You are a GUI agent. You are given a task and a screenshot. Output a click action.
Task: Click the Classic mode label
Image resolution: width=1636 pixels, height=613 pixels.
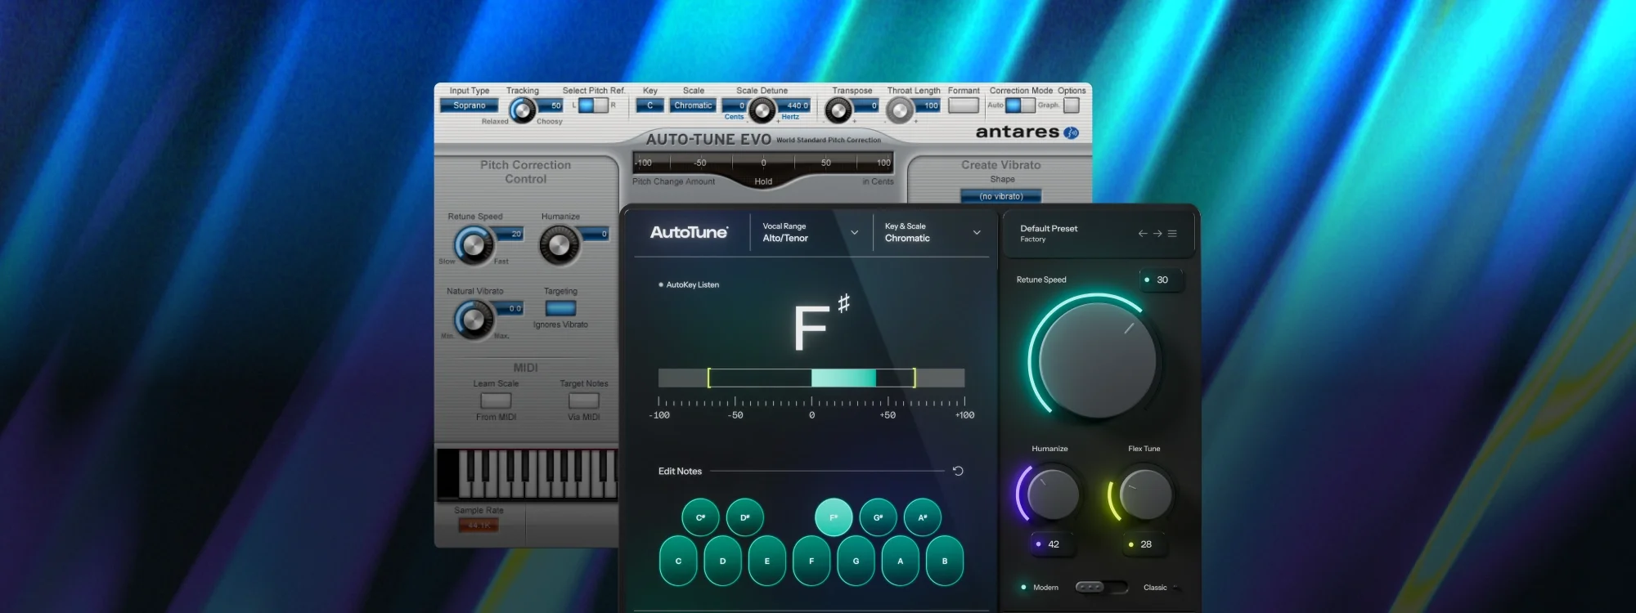point(1155,588)
